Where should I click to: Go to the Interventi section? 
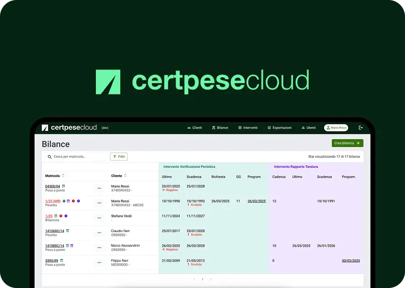[x=248, y=127]
